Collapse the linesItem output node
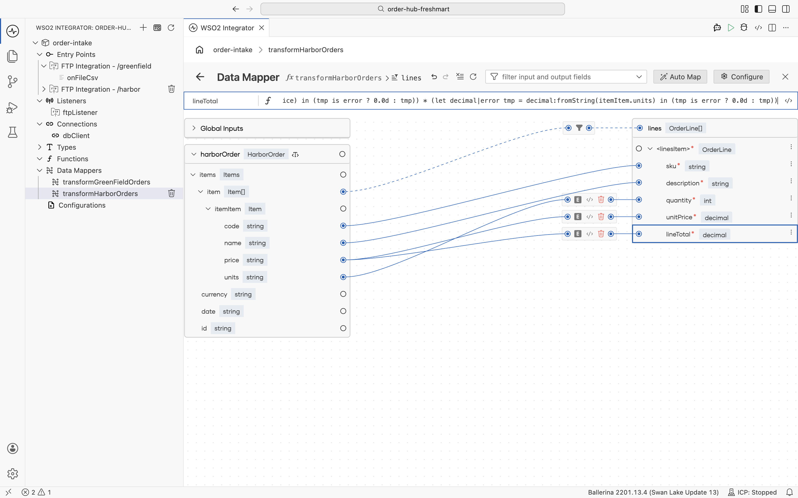The image size is (798, 498). pyautogui.click(x=650, y=149)
